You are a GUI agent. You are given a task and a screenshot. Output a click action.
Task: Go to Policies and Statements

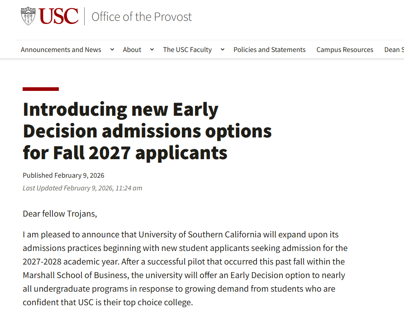point(270,49)
